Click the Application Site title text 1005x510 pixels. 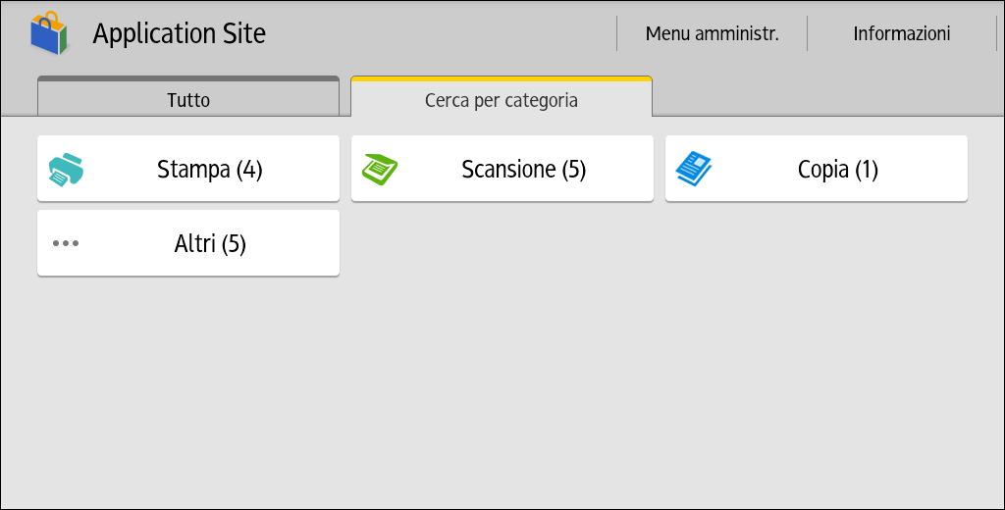click(179, 33)
